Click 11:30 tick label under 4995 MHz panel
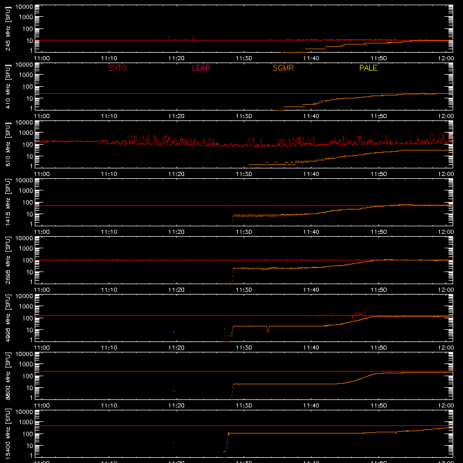 point(244,348)
